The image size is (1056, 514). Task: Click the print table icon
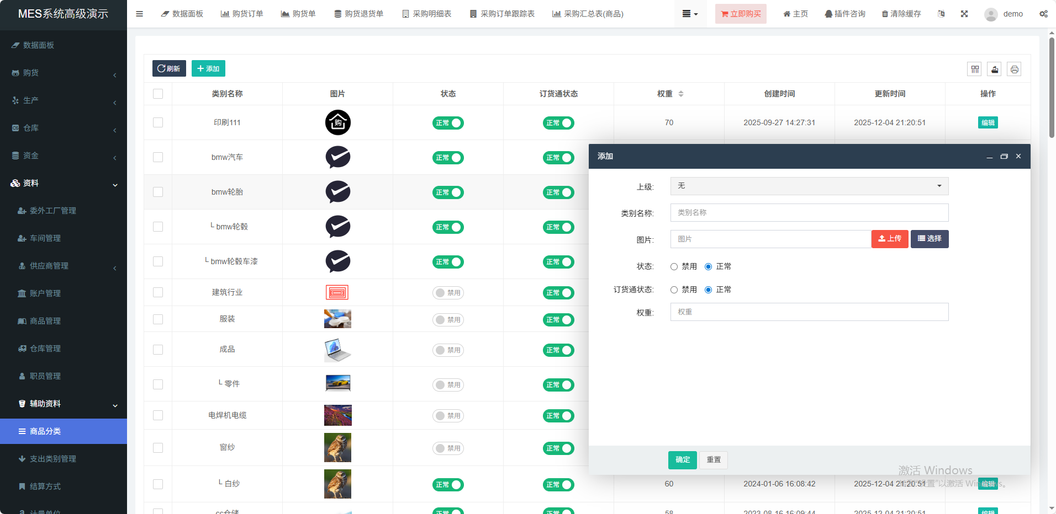coord(1014,69)
